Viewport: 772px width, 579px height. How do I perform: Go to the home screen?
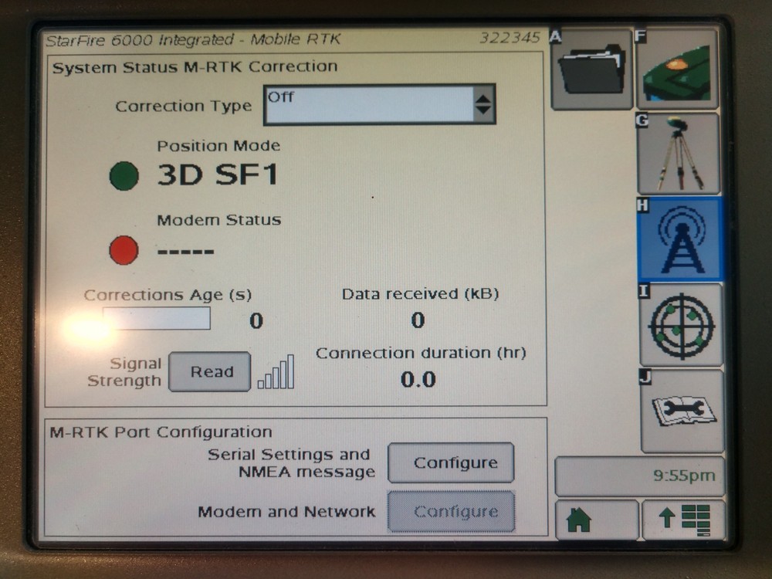pyautogui.click(x=597, y=520)
